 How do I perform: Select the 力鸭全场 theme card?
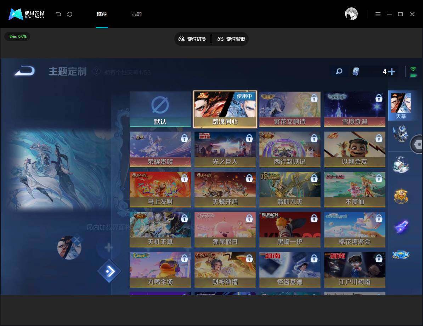click(160, 269)
